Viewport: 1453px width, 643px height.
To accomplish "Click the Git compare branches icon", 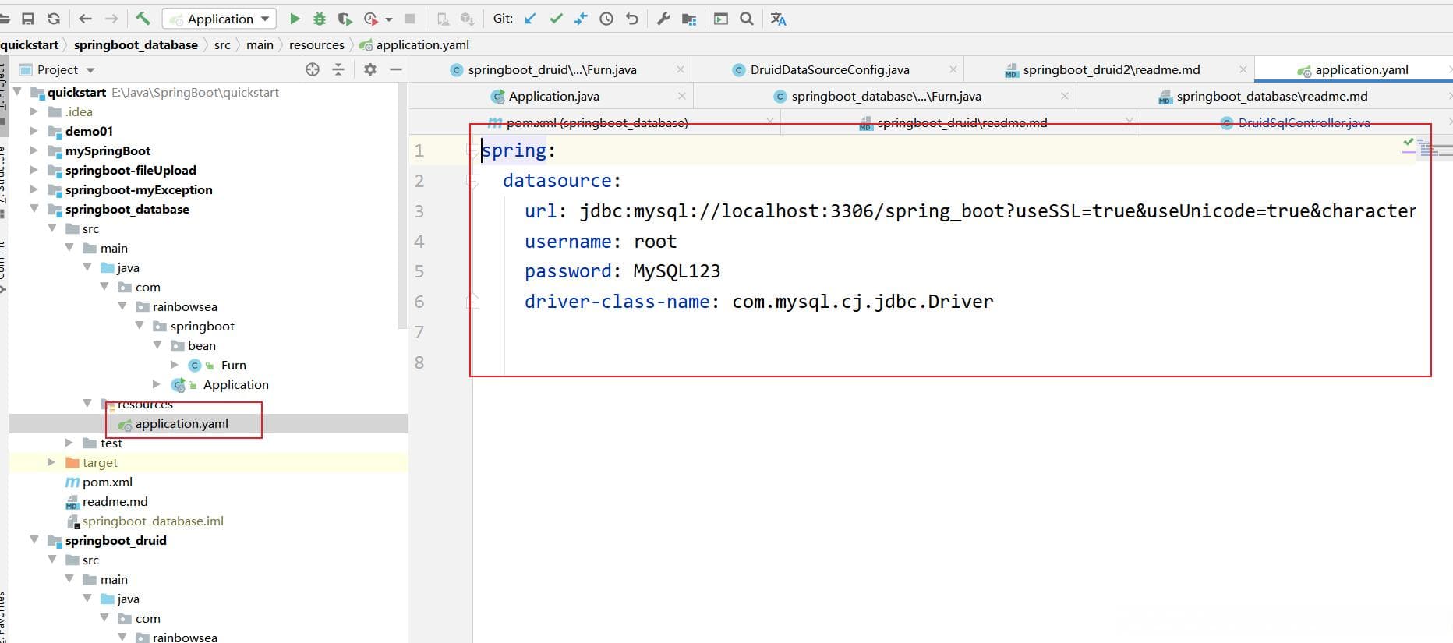I will [581, 19].
